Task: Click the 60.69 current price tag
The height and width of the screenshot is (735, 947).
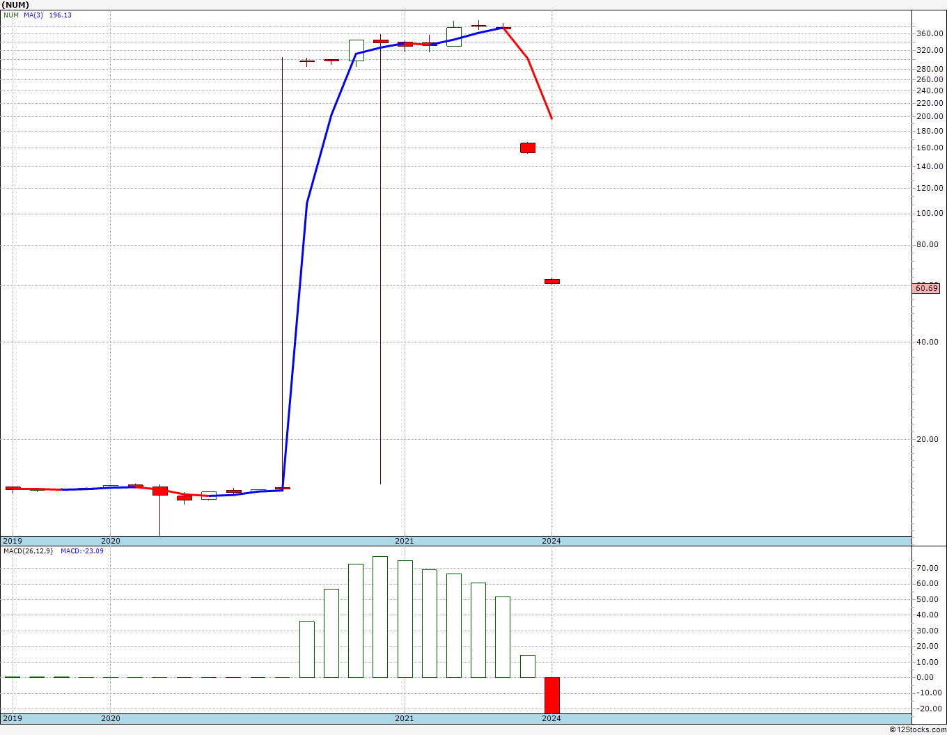Action: pos(926,288)
